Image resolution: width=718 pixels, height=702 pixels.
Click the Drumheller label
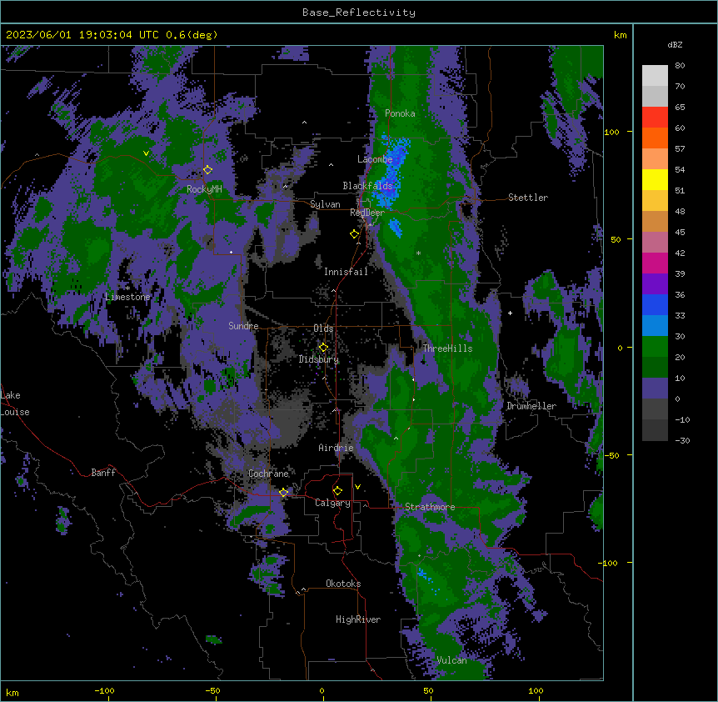coord(531,406)
